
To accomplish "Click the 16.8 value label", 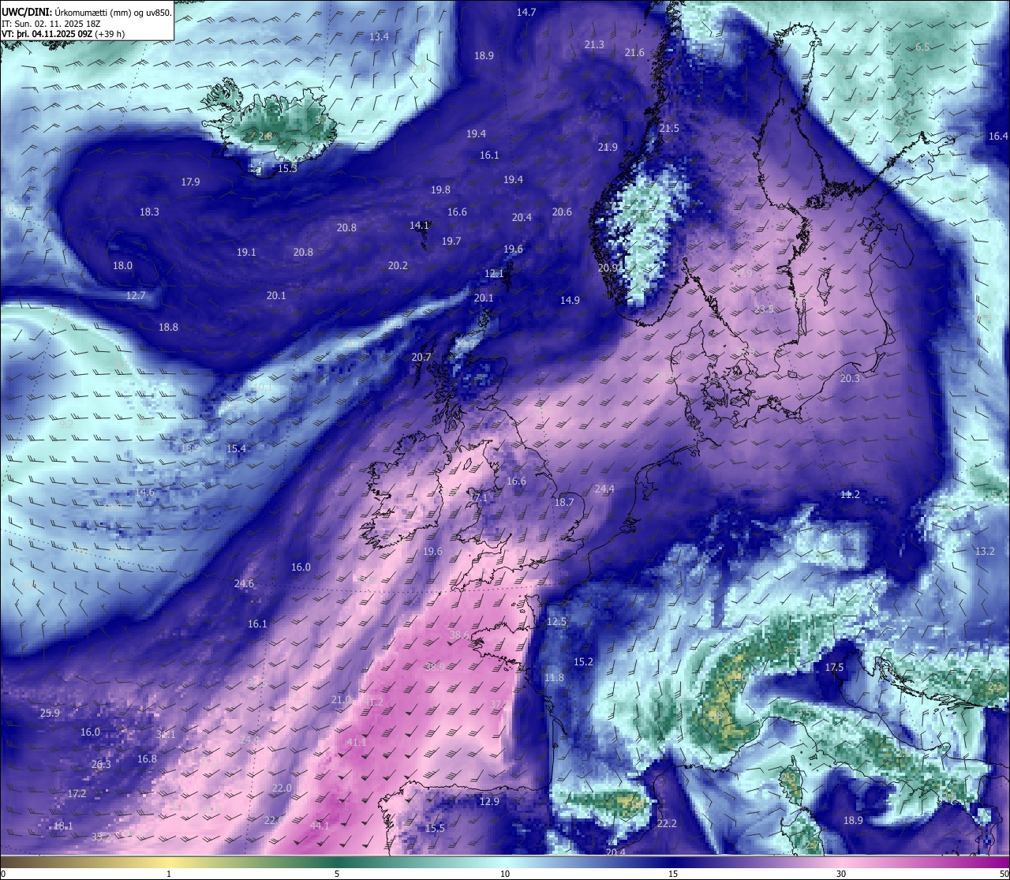I will coord(147,758).
